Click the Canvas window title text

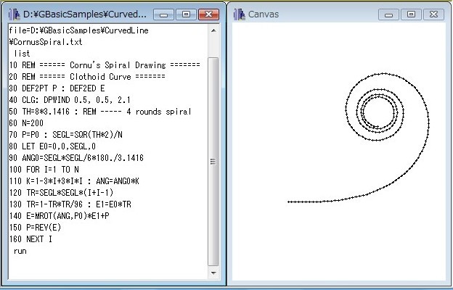click(264, 14)
